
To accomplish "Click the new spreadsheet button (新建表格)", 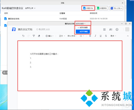I will click(x=102, y=8).
